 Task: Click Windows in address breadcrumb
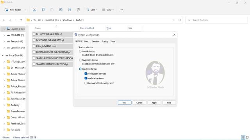tap(67, 20)
